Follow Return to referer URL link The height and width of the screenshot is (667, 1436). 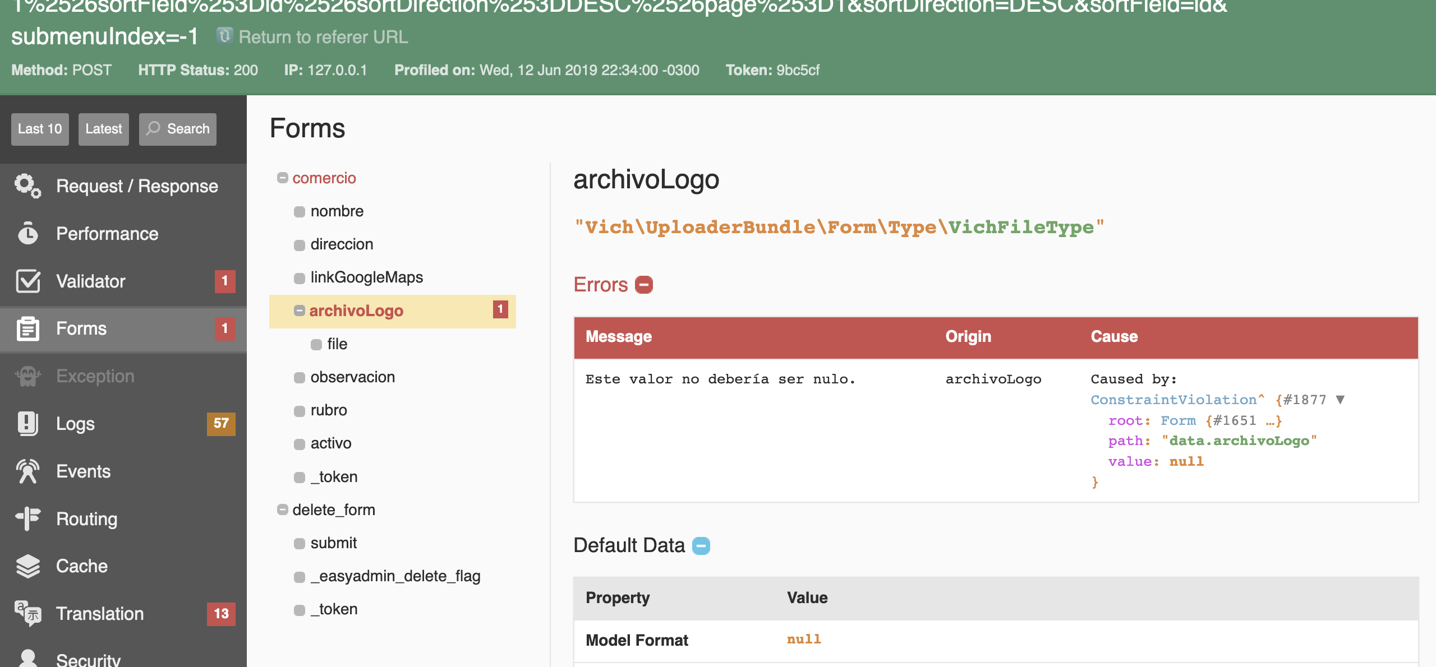(x=323, y=37)
